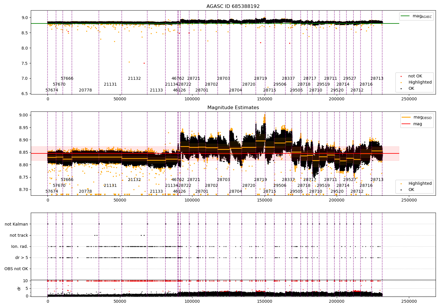
Task: Click OBSID label 28704 in the top panel
Action: (236, 90)
